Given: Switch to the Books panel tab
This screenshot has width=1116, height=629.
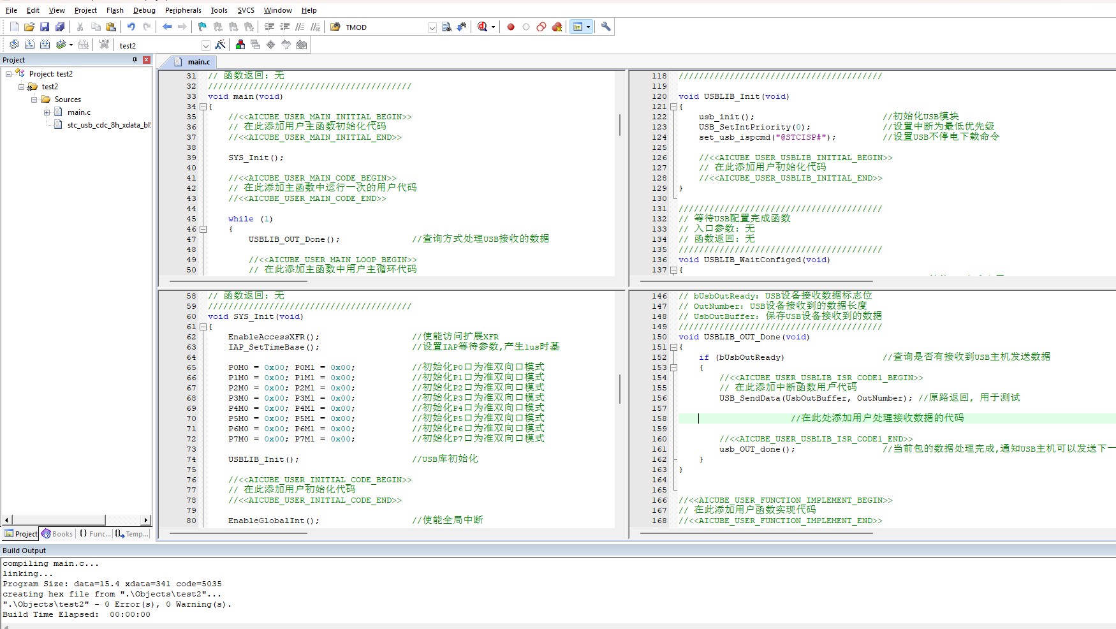Looking at the screenshot, I should click(x=57, y=534).
